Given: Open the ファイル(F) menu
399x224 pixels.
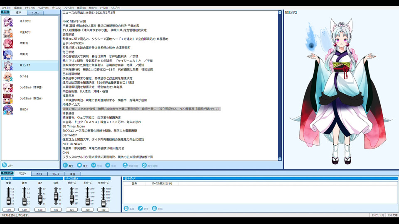Looking at the screenshot, I should click(6, 8).
